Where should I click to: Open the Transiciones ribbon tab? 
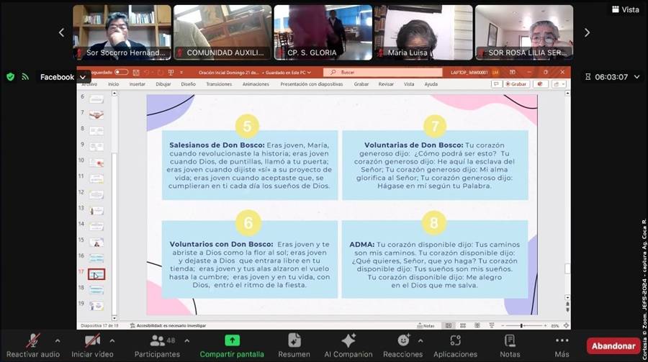219,84
